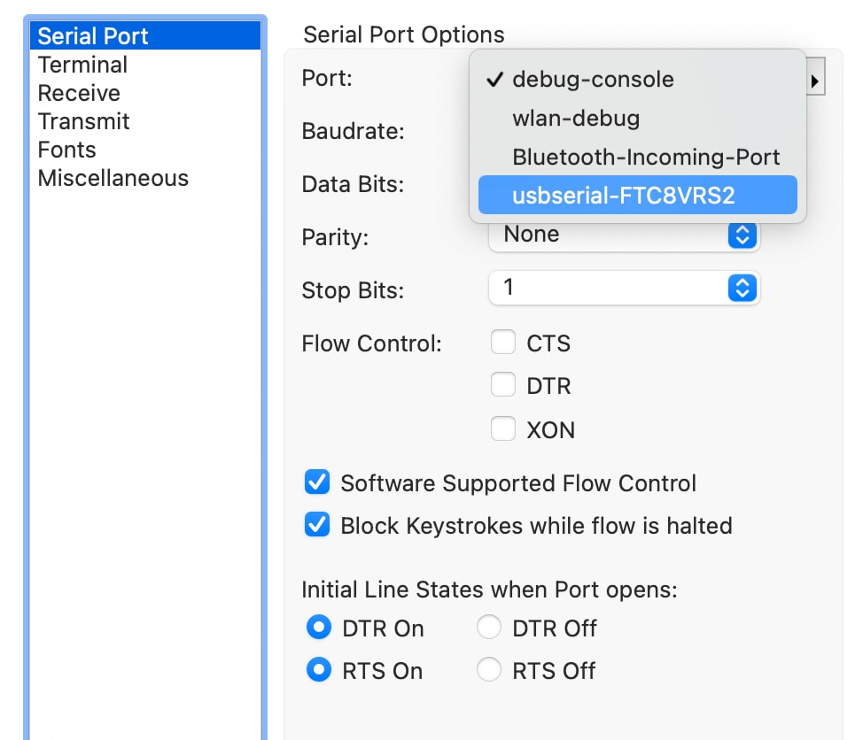Choose wlan-debug port option

tap(637, 119)
